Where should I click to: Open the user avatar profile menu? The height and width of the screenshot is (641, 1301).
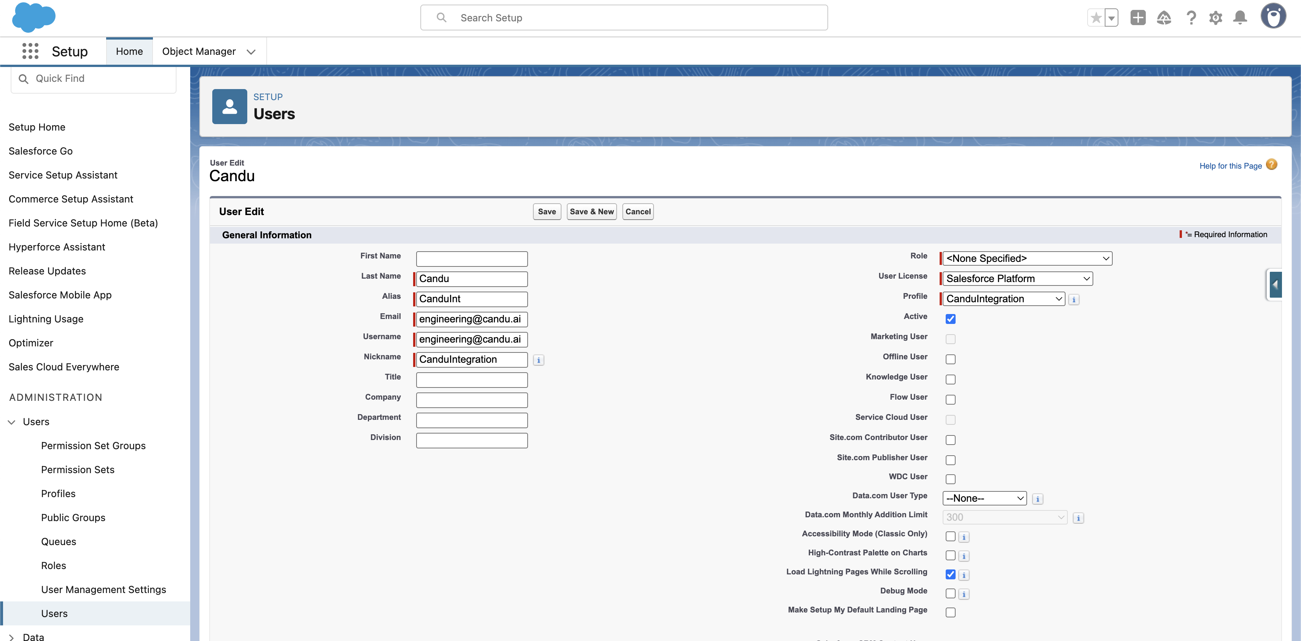click(1273, 16)
